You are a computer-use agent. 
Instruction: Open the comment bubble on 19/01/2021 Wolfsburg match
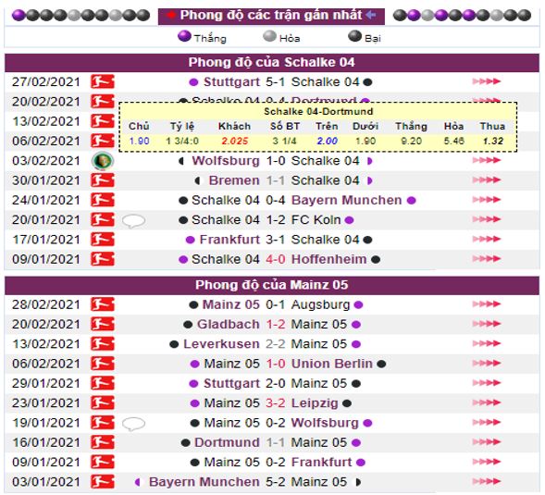click(133, 424)
